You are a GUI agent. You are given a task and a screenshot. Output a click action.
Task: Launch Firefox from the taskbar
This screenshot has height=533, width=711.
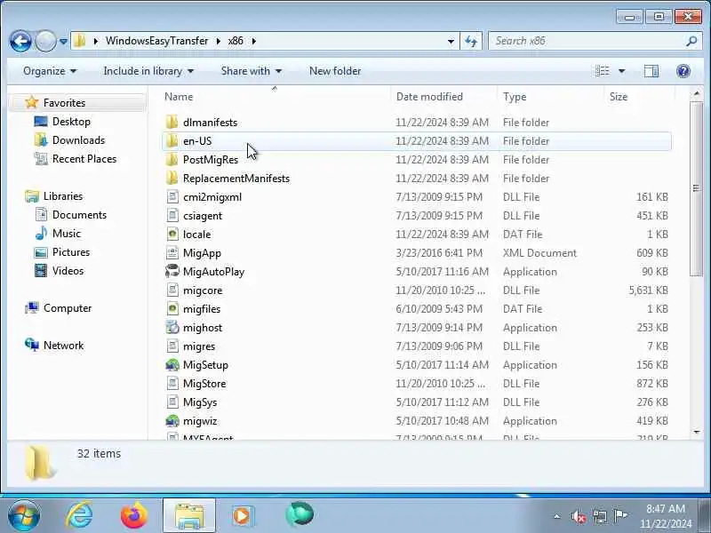pos(134,515)
